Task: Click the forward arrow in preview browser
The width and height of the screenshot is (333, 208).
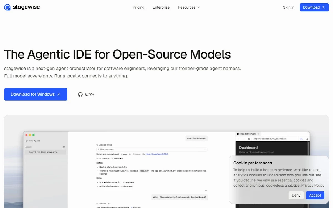Action: pyautogui.click(x=244, y=139)
